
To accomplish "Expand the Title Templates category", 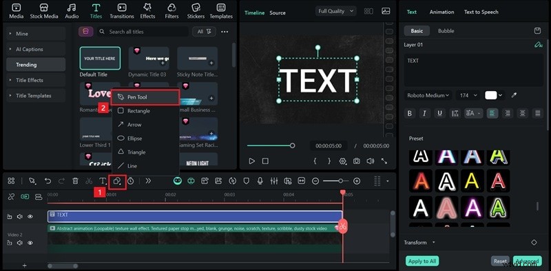I will pyautogui.click(x=36, y=95).
